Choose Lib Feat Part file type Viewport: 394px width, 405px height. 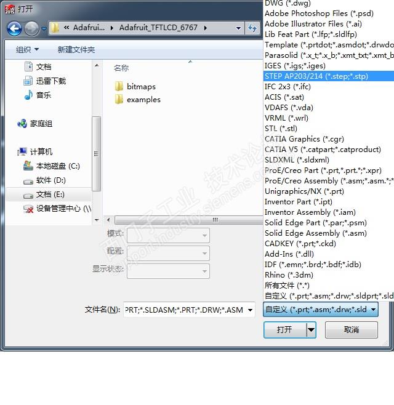(x=328, y=34)
